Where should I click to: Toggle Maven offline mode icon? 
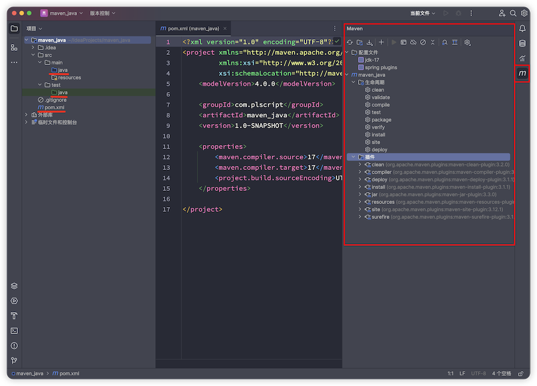pos(413,42)
